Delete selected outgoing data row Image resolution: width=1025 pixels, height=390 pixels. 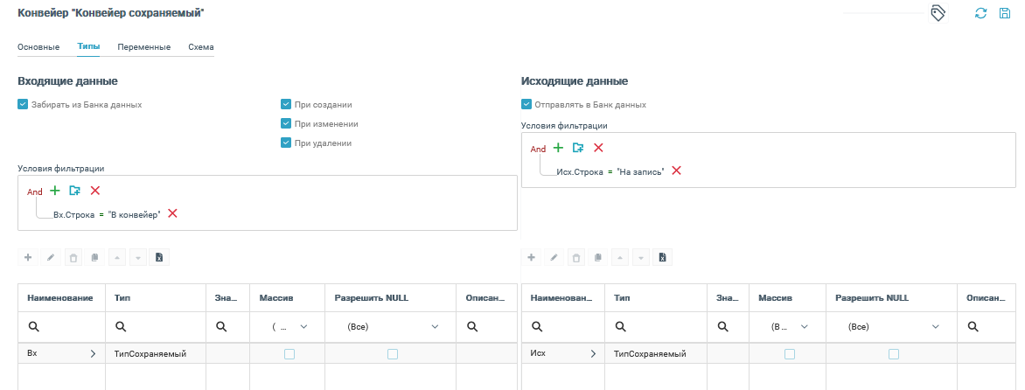(x=576, y=257)
